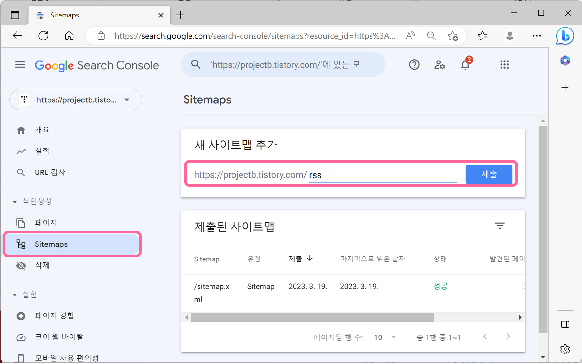Open the favorites list
This screenshot has width=582, height=364.
[x=482, y=36]
